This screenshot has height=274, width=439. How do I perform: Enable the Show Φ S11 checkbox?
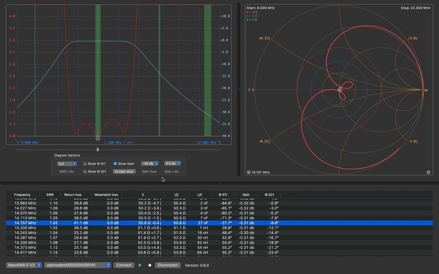[85, 164]
